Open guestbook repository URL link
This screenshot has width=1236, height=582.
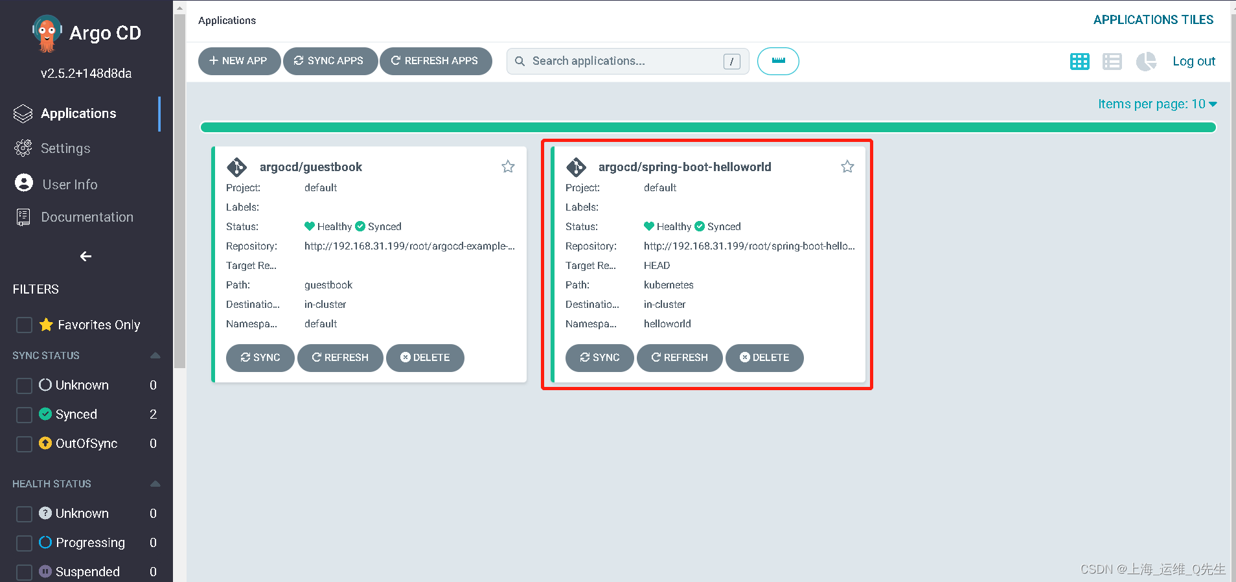[409, 246]
